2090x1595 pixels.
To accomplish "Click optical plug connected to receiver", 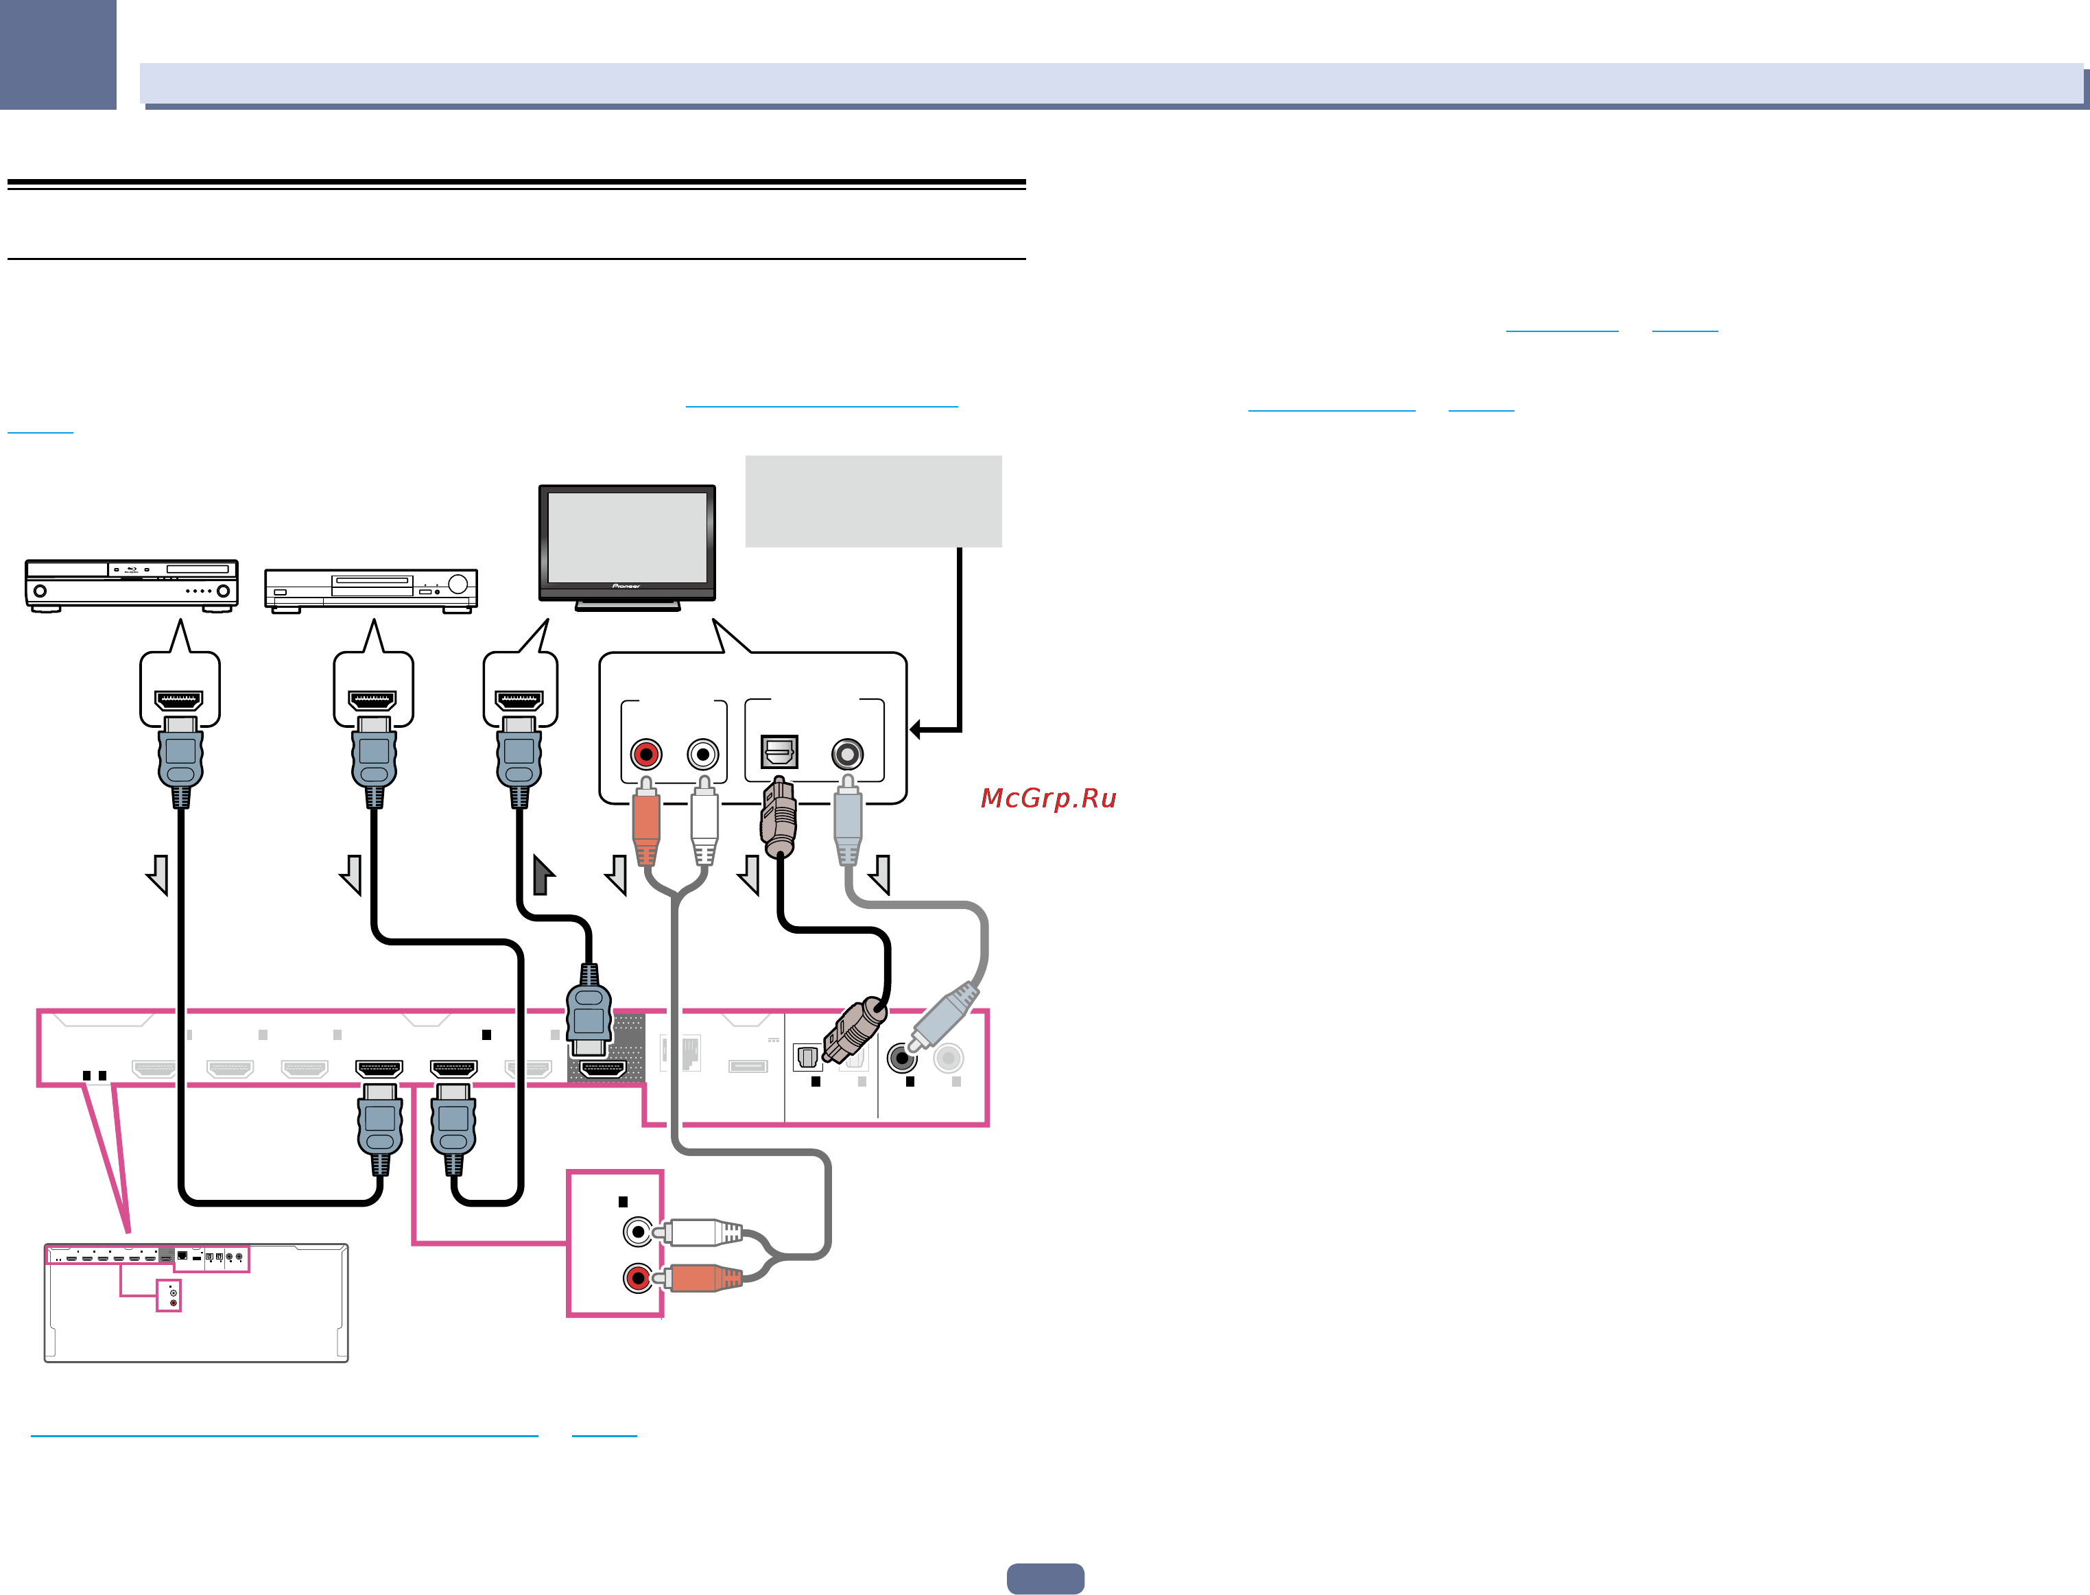I will 854,1029.
